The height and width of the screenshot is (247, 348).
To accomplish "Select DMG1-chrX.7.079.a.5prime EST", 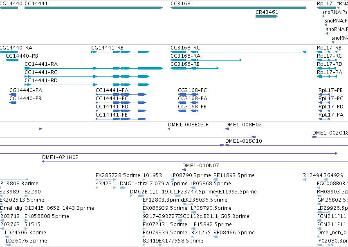I will 123,188.
